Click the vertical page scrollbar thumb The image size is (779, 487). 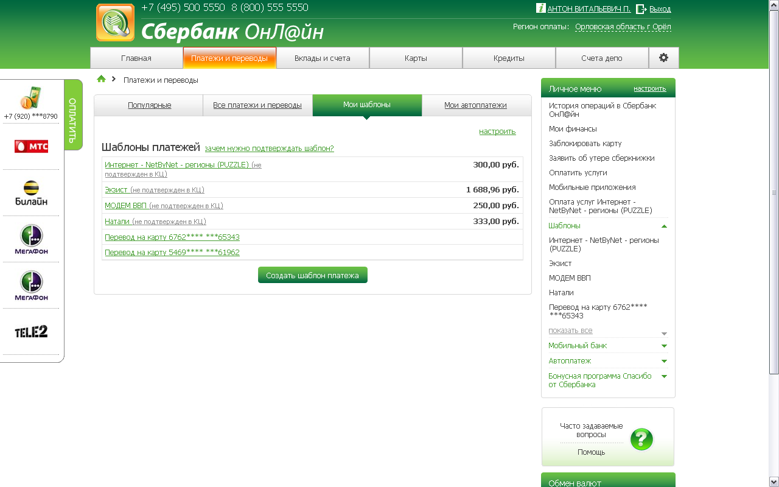tap(774, 192)
